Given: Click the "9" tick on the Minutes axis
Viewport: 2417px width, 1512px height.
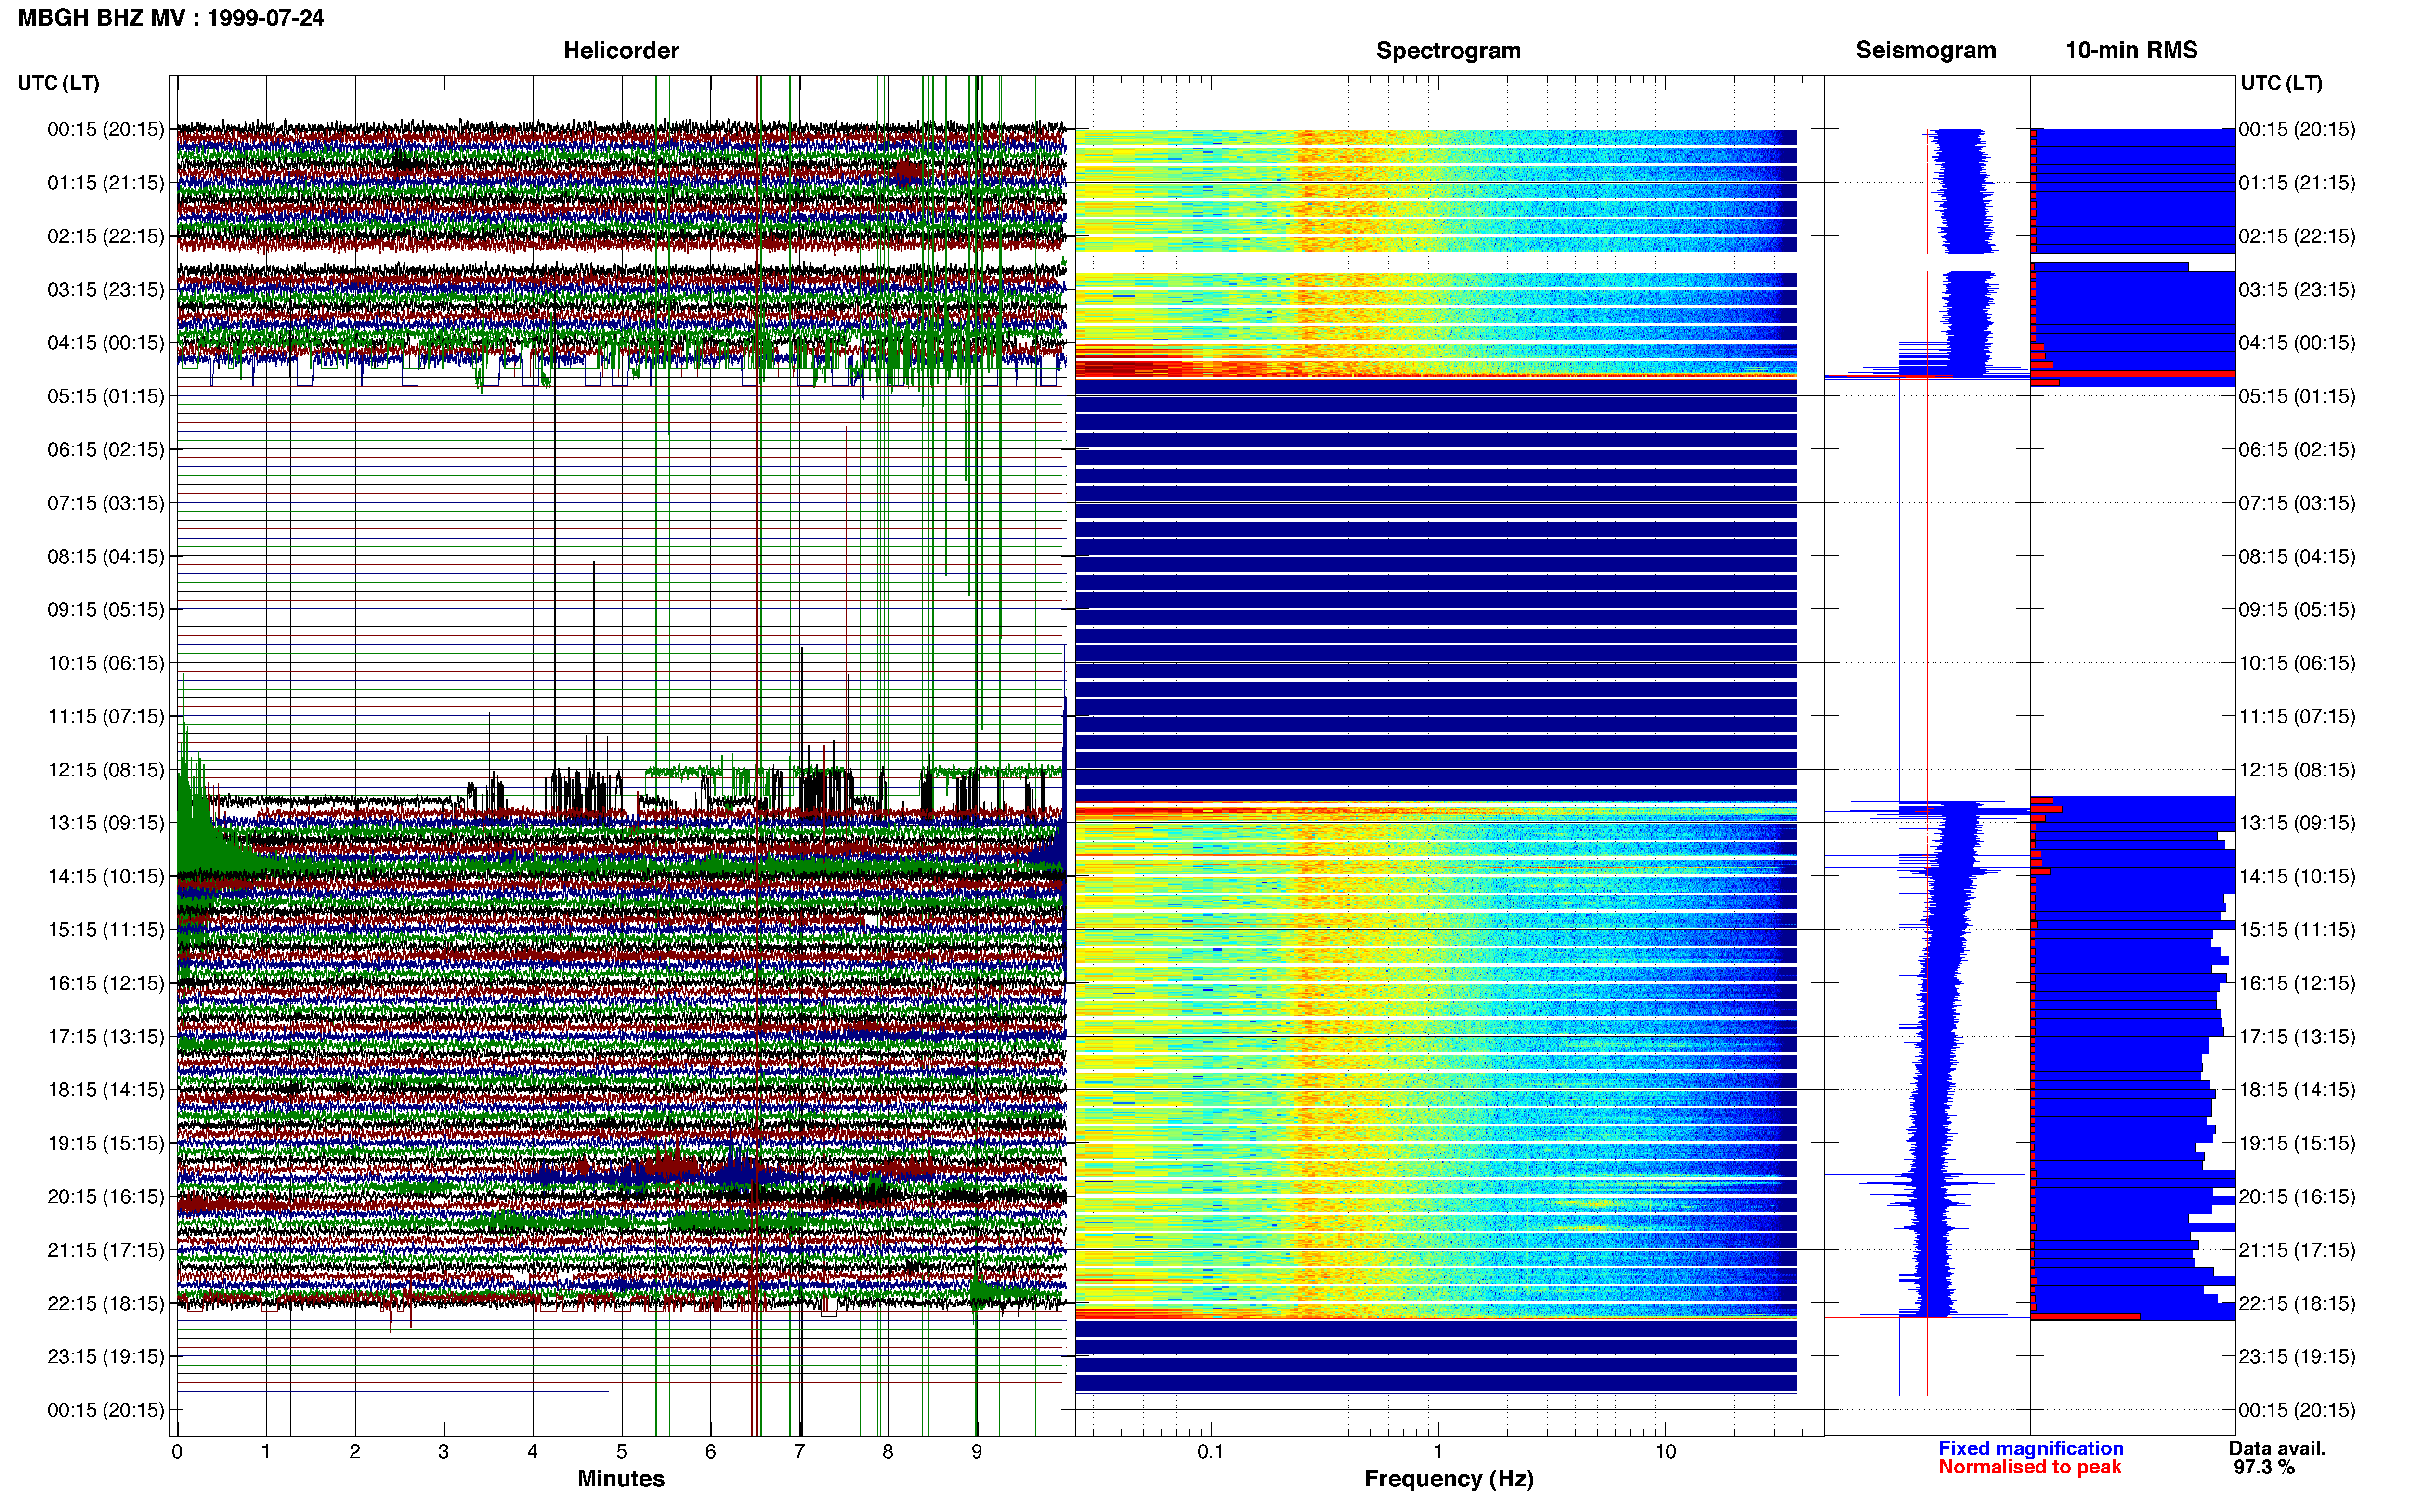Looking at the screenshot, I should tap(977, 1451).
